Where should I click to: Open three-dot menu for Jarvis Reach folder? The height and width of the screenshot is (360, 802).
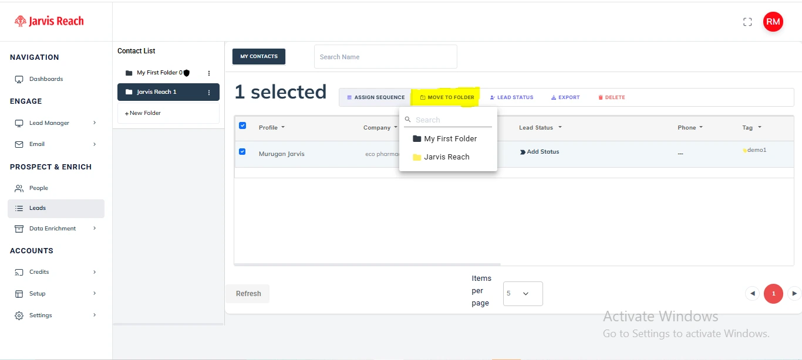[x=209, y=93]
